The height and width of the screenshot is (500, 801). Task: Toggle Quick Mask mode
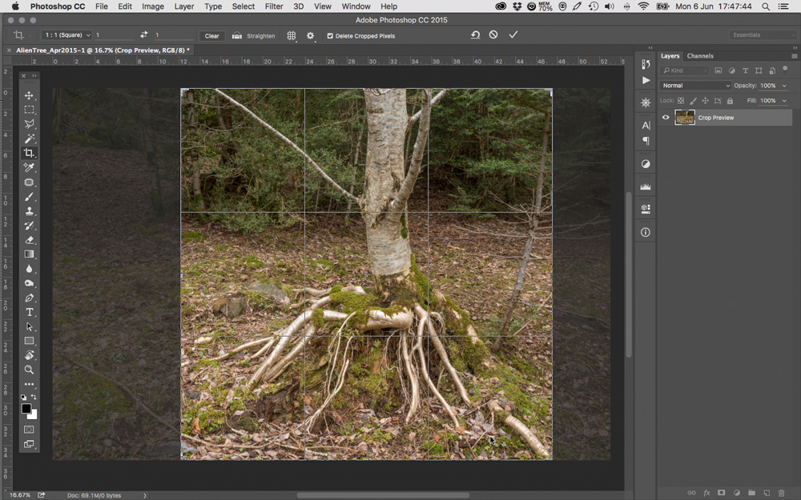[x=30, y=430]
